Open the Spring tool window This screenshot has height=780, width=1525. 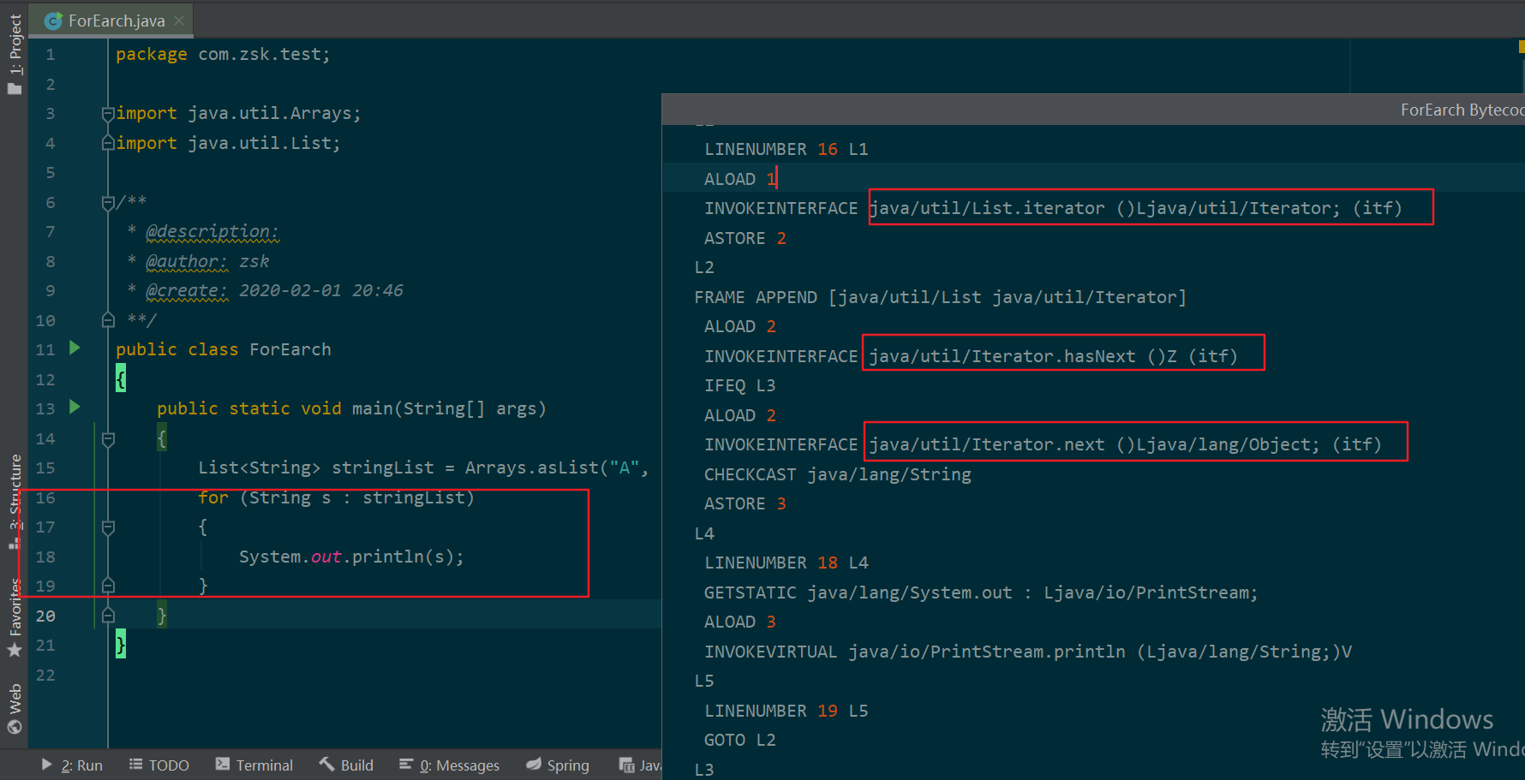558,765
